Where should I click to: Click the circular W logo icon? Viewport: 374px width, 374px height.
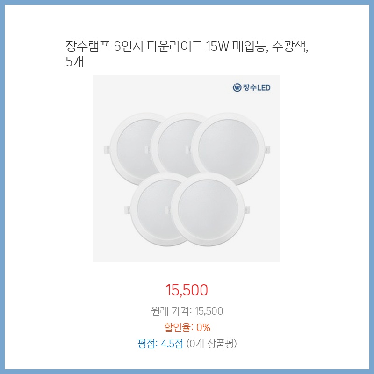coord(237,87)
